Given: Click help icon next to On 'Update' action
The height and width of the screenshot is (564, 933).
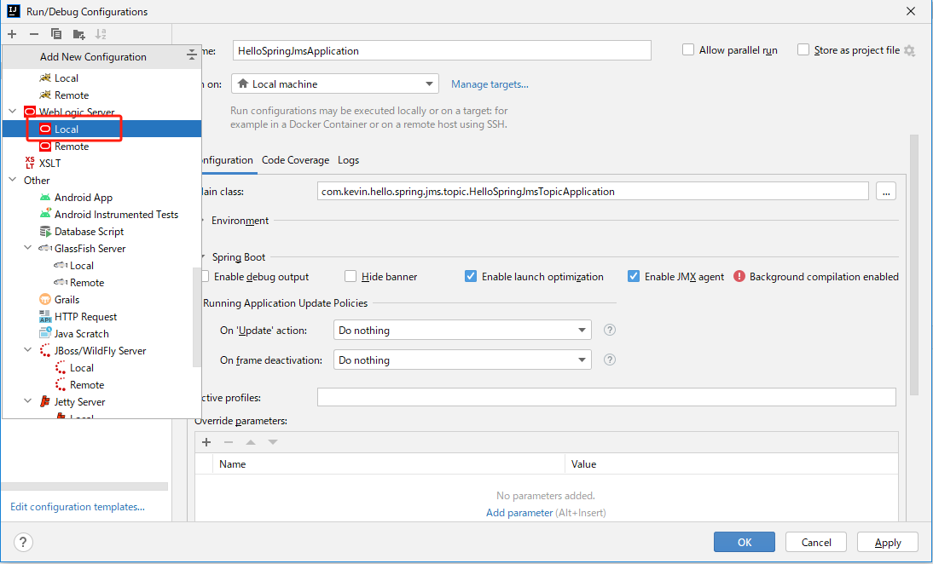Looking at the screenshot, I should pyautogui.click(x=609, y=330).
